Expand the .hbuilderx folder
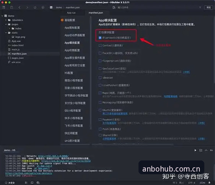 click(x=6, y=20)
